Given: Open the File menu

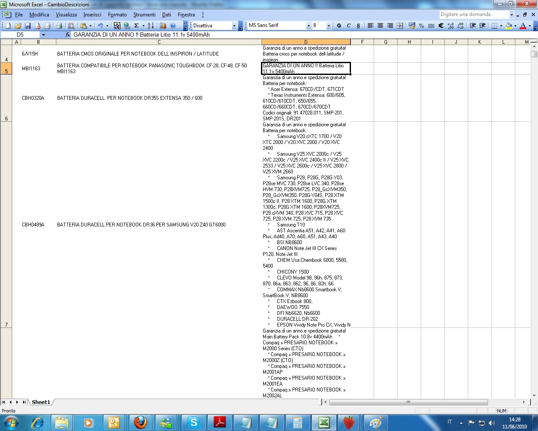Looking at the screenshot, I should tap(19, 15).
